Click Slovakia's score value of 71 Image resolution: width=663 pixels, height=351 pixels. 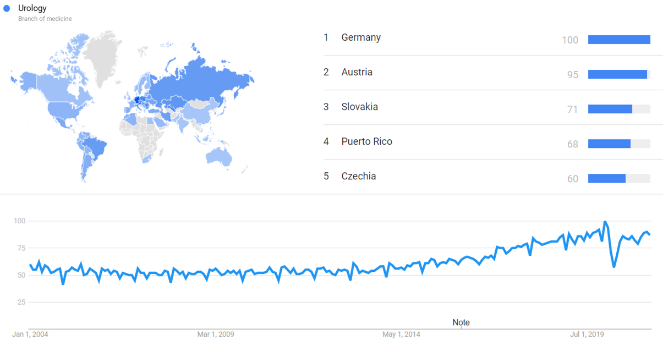(x=573, y=109)
